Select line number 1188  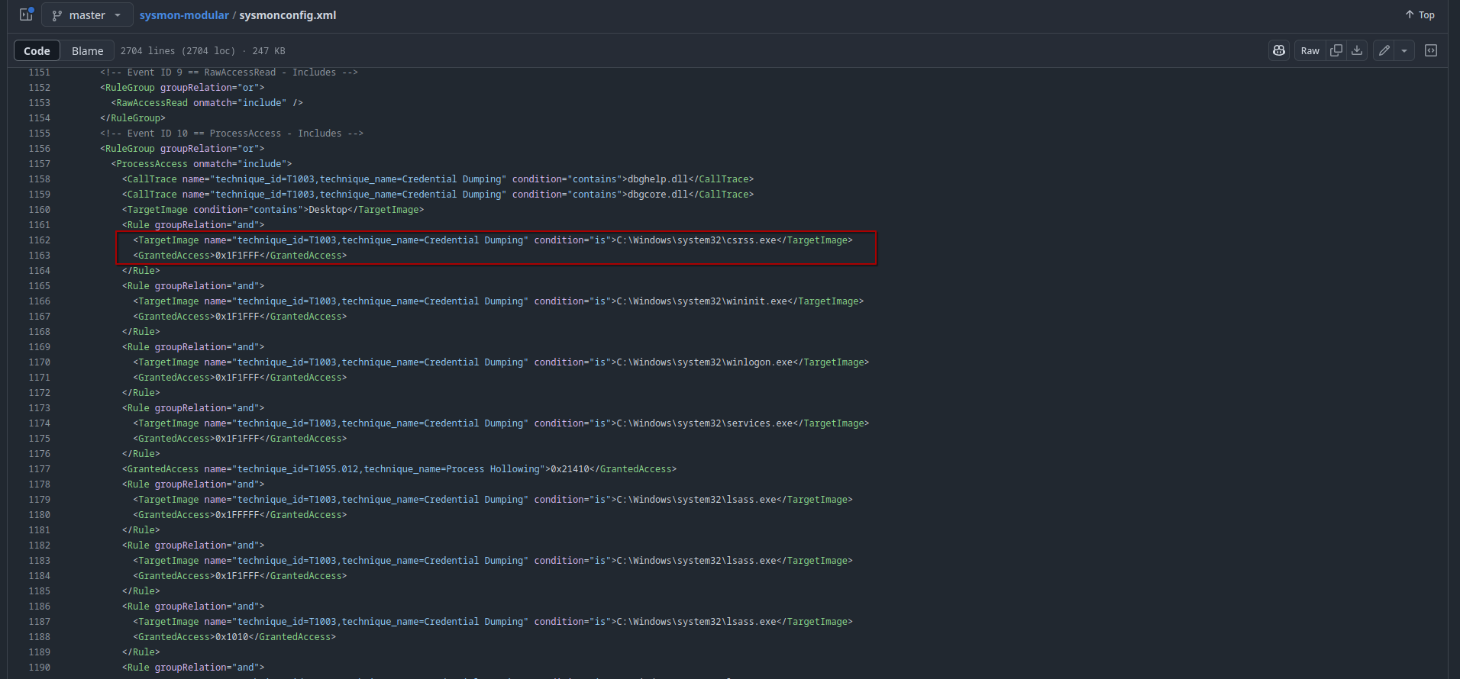click(39, 637)
